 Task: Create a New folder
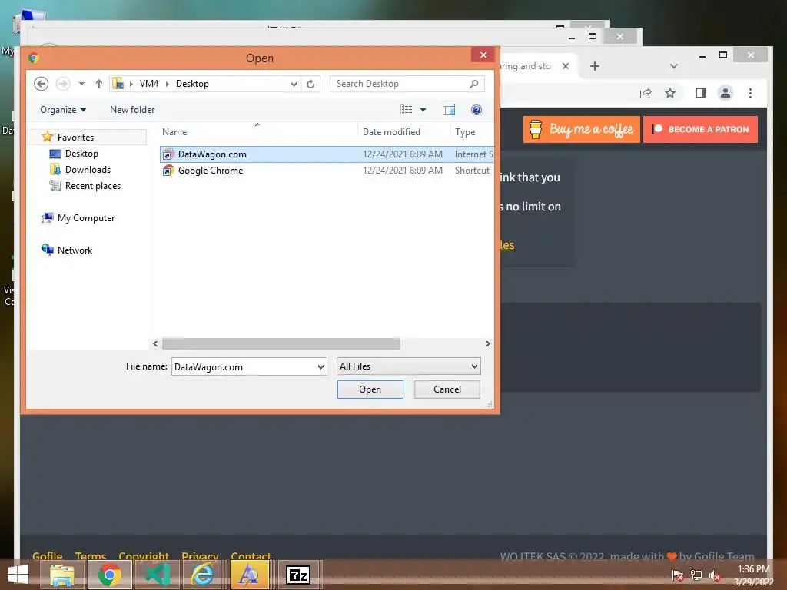point(132,110)
